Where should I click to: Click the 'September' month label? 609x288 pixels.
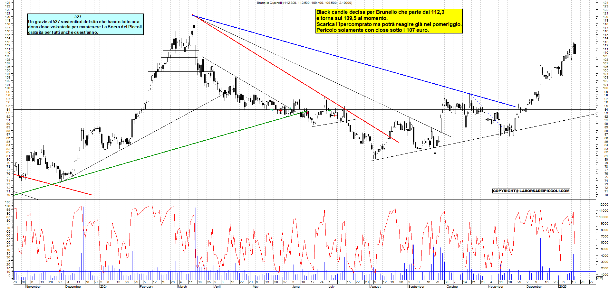pos(416,286)
